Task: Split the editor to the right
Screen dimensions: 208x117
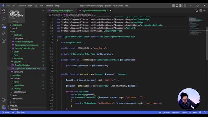Action: (201, 11)
